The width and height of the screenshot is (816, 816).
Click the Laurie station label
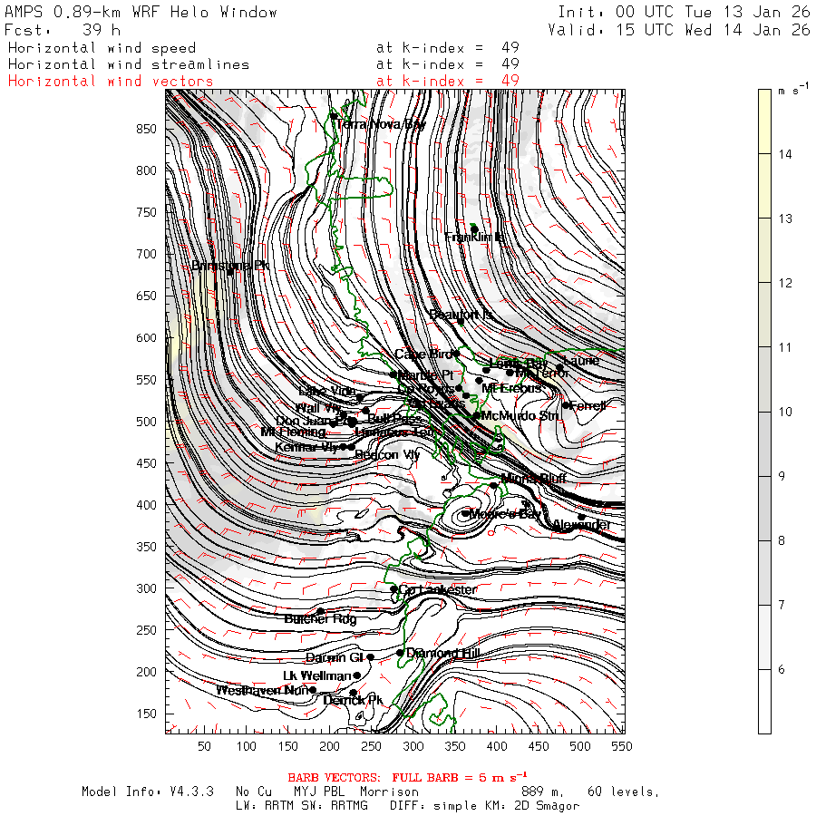tap(581, 360)
